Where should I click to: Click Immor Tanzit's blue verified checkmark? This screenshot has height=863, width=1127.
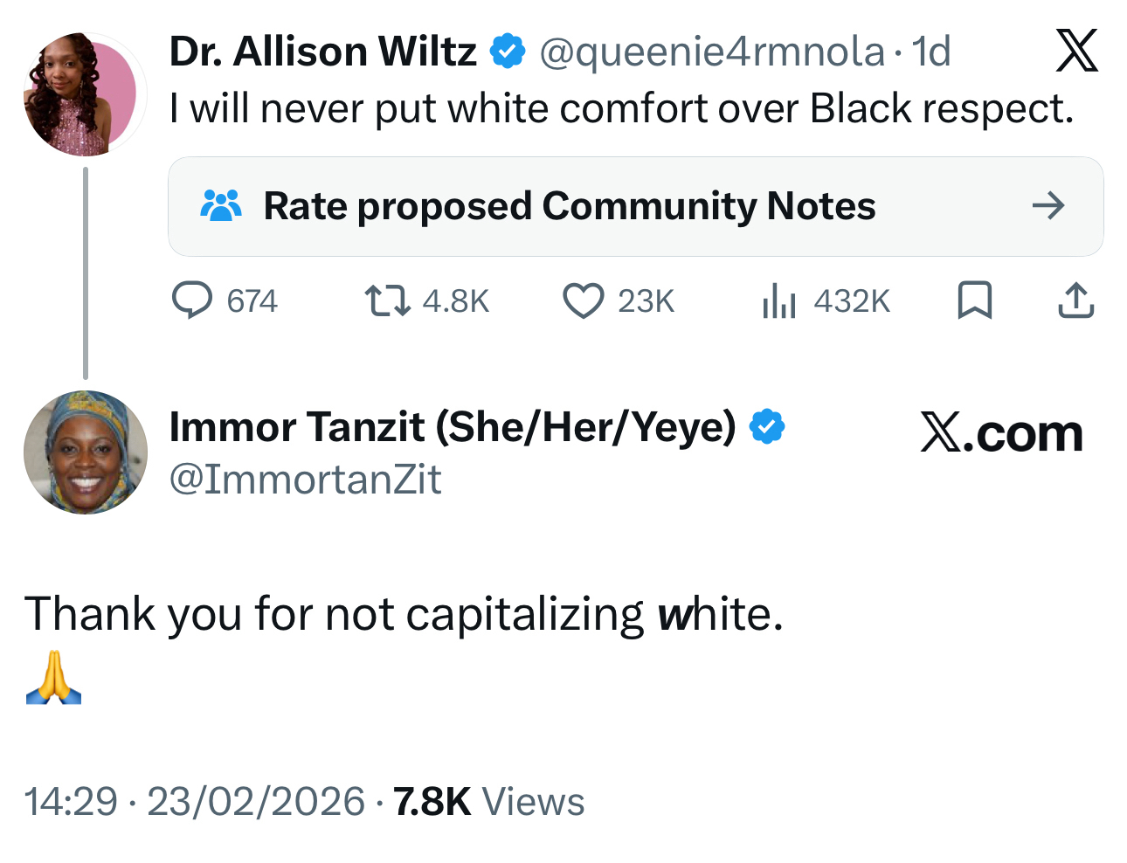[x=767, y=427]
